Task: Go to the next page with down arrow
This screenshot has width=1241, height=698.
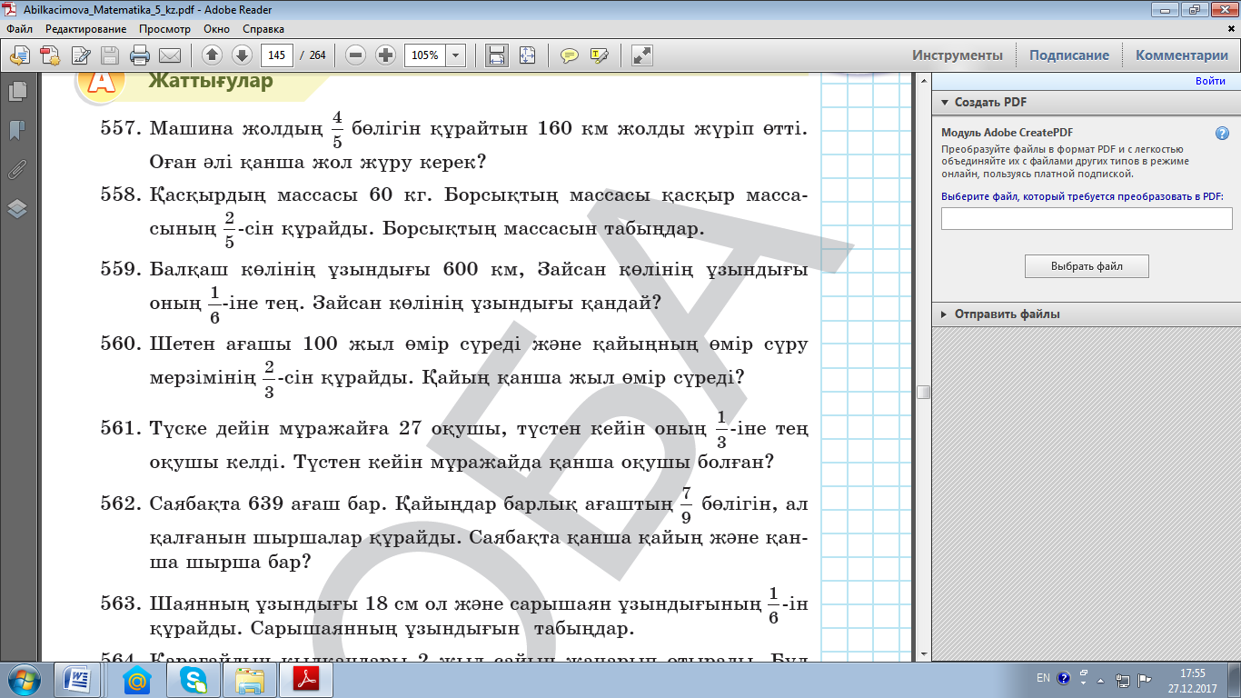Action: click(x=242, y=55)
